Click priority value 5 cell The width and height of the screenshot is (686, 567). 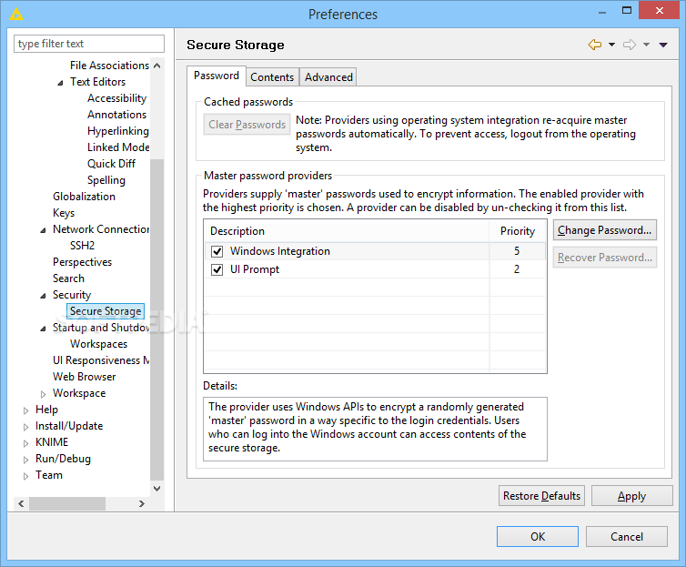[x=517, y=251]
